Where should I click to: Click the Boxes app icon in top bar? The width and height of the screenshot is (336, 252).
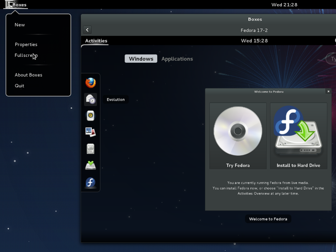pos(8,5)
